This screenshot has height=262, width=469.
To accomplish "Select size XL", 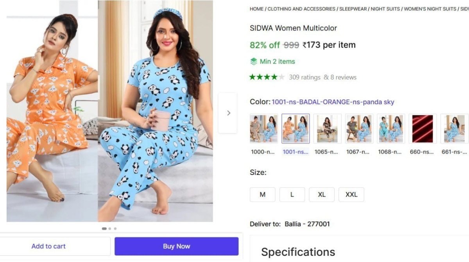I will (322, 194).
